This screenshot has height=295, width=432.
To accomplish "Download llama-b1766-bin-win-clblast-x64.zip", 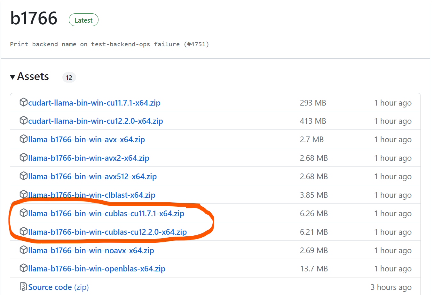I will coord(92,195).
